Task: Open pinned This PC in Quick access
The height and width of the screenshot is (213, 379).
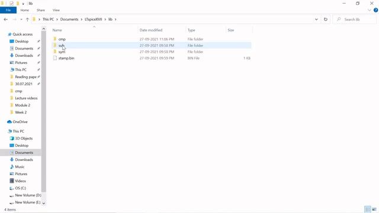Action: 21,70
